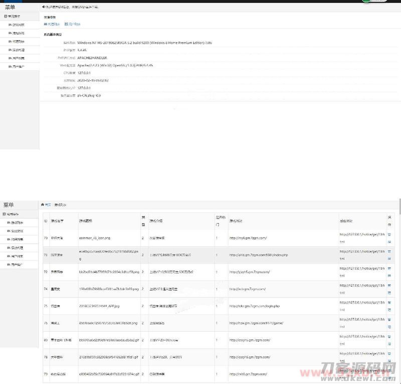Select 添加游戏 in the lower sidebar menu

point(18,231)
